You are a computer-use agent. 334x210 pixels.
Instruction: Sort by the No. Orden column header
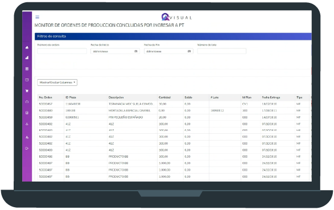tap(46, 97)
